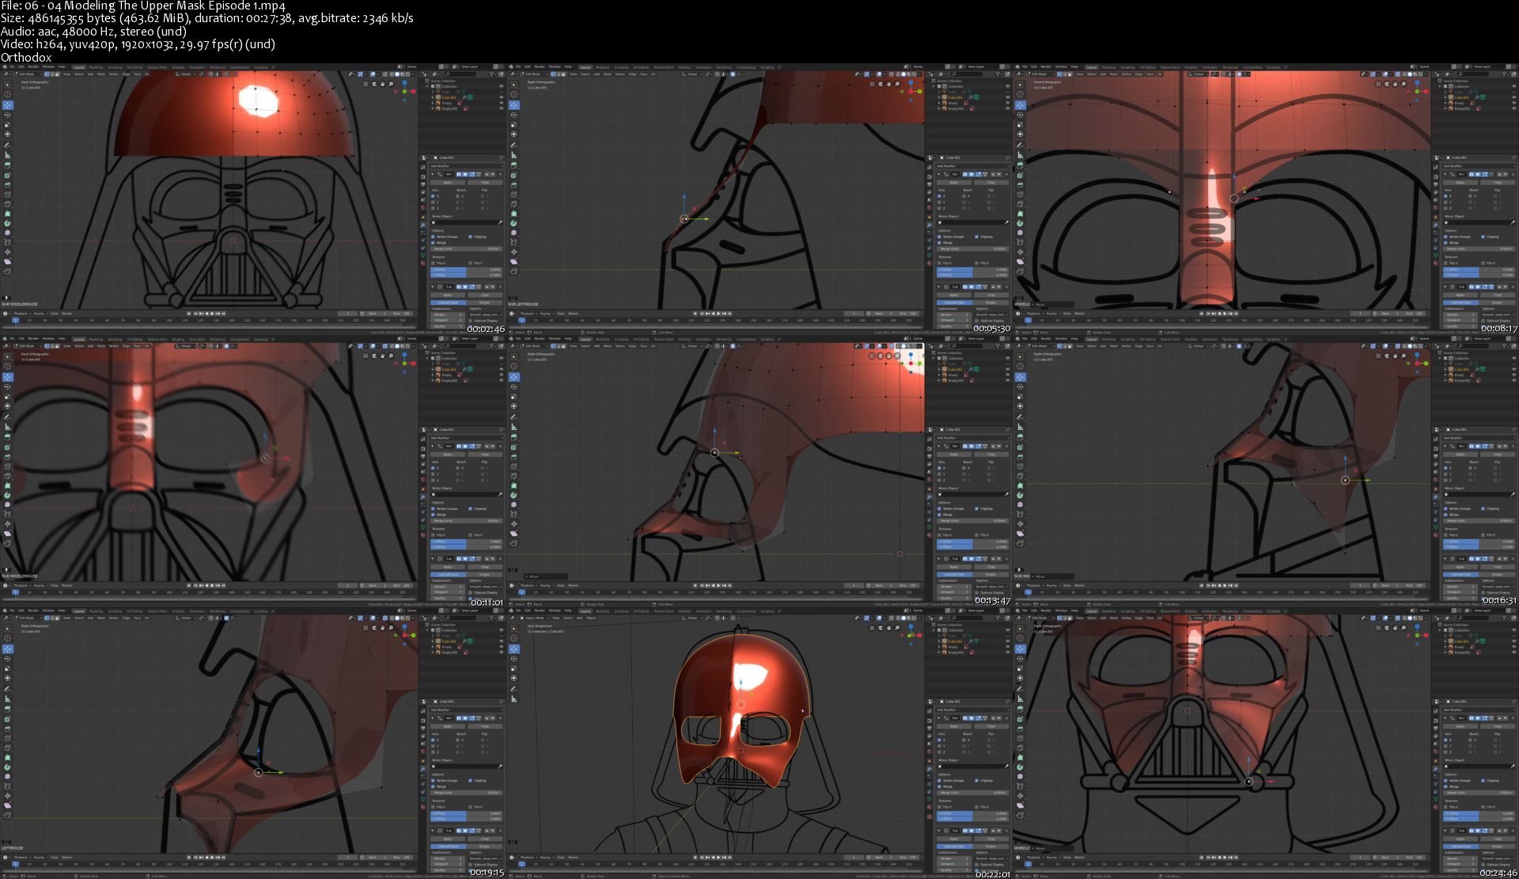Collapse the Mirror modifier panel in 00:02:46 frame
The height and width of the screenshot is (879, 1519).
point(432,175)
